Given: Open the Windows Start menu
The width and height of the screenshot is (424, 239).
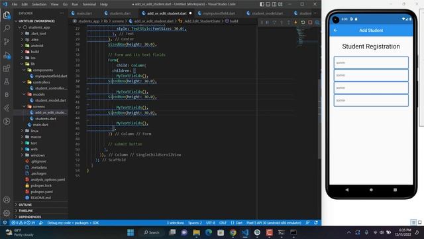Looking at the screenshot, I should click(x=131, y=232).
